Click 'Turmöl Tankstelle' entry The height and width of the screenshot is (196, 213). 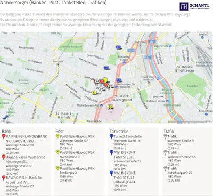(x=128, y=136)
